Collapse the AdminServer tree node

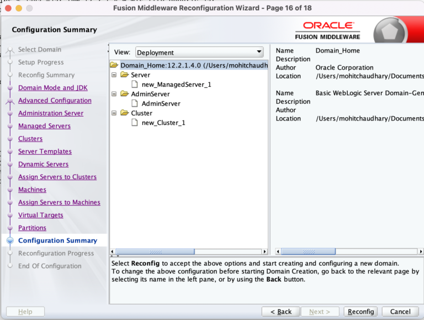point(114,94)
